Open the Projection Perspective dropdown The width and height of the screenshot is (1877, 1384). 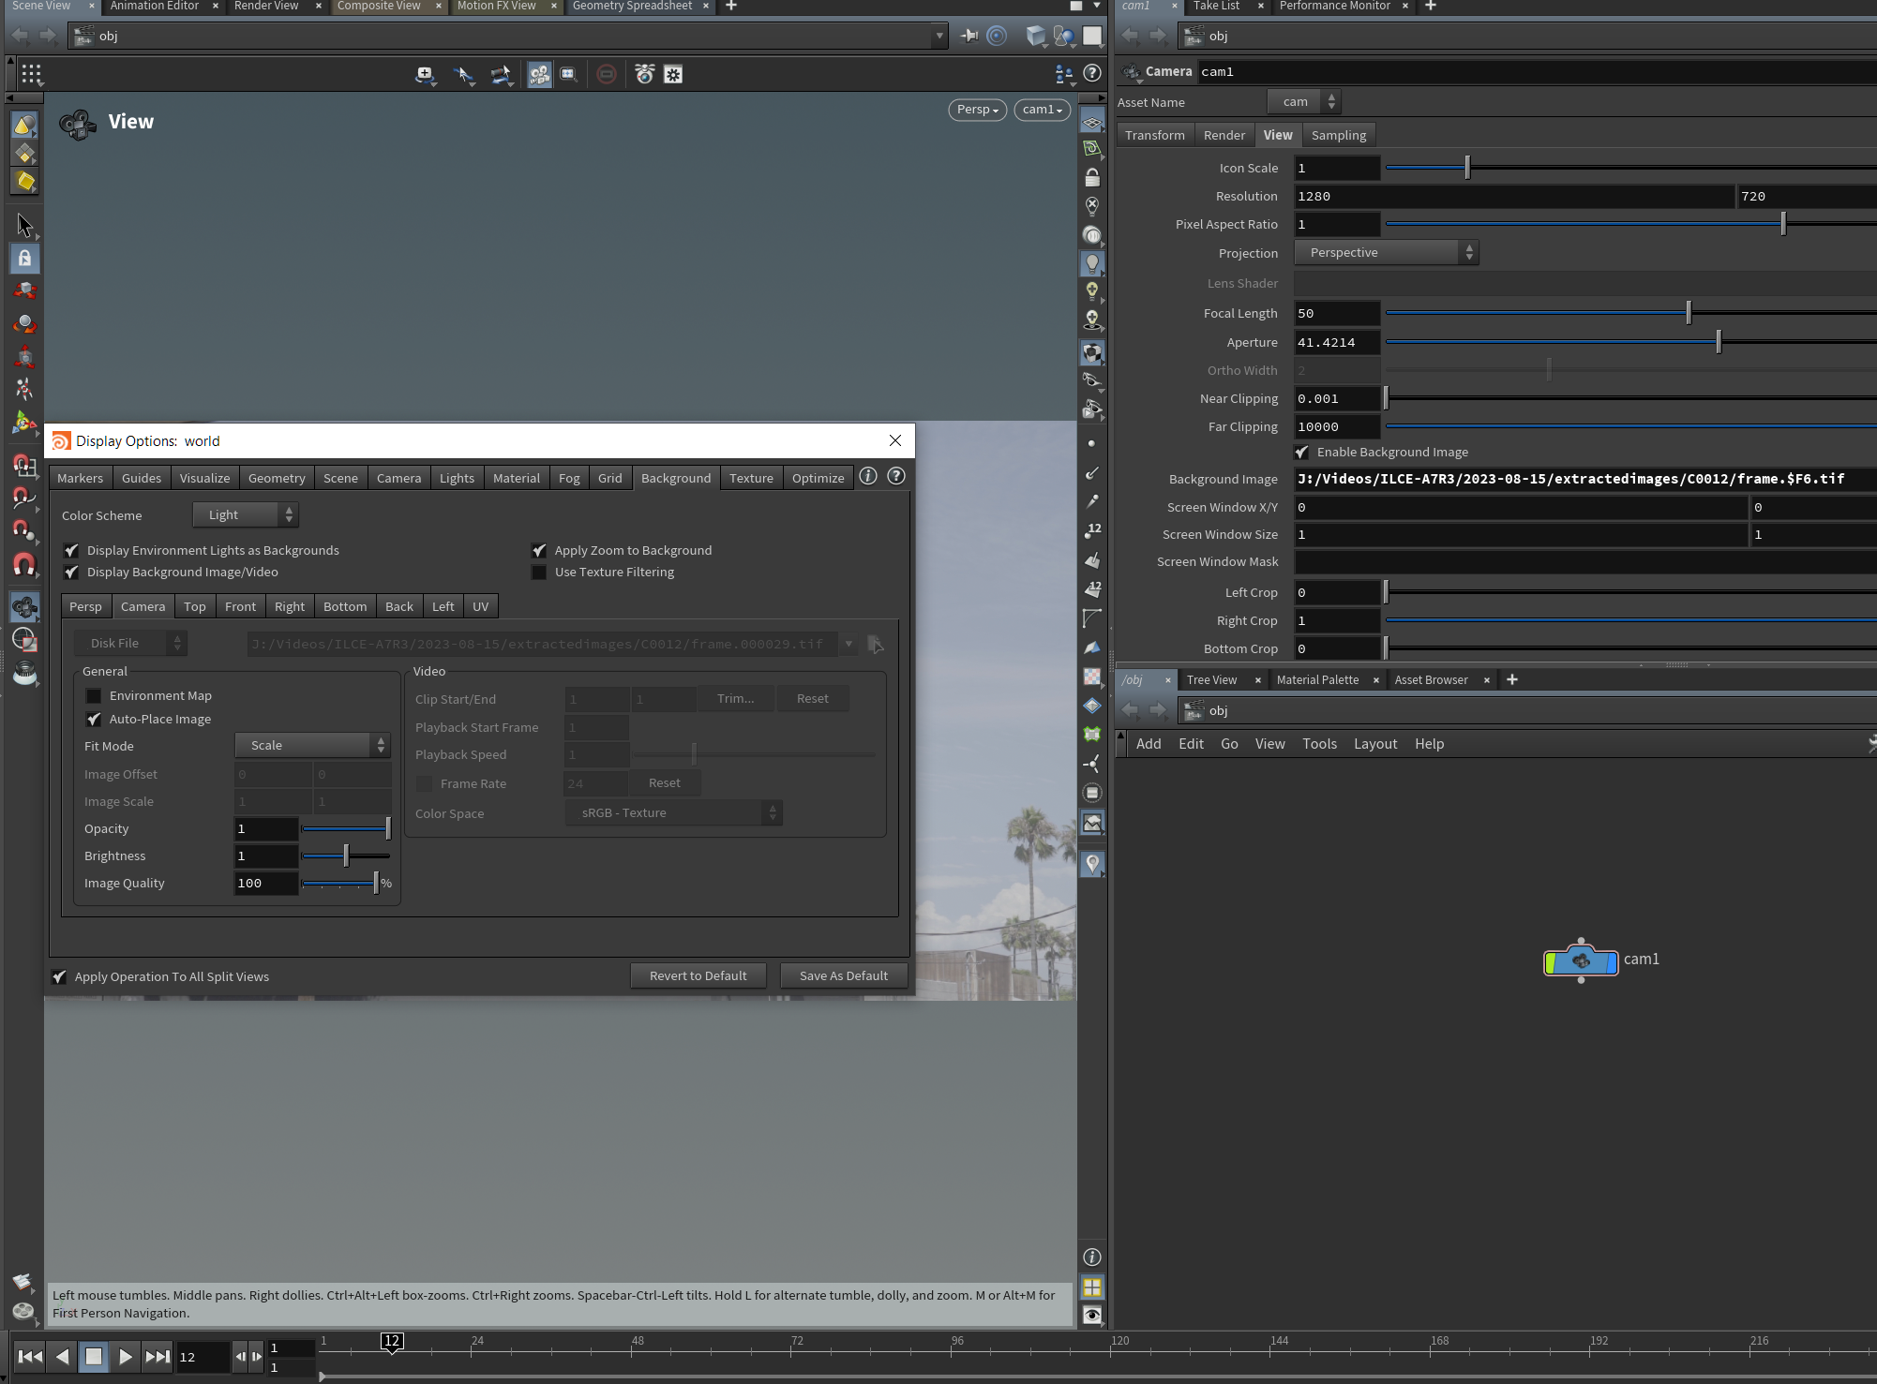coord(1387,252)
